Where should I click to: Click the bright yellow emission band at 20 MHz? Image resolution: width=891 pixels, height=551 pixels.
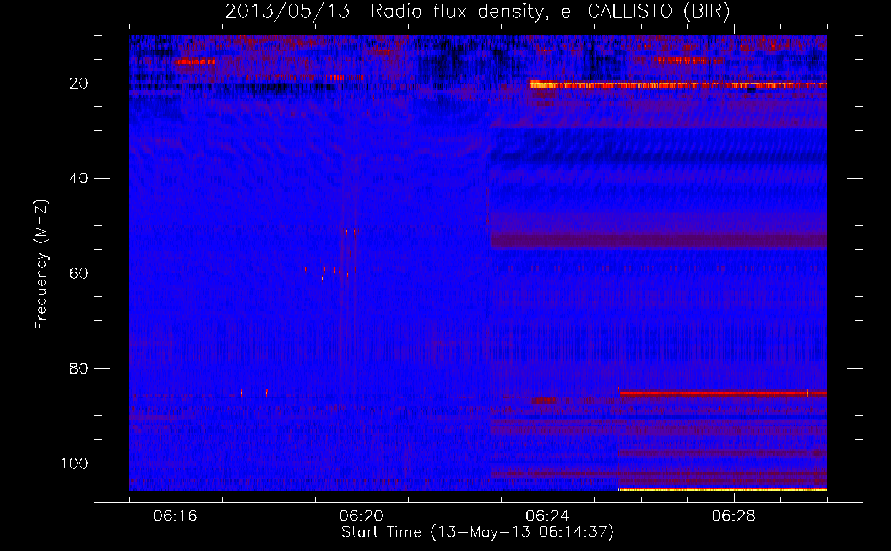click(678, 85)
